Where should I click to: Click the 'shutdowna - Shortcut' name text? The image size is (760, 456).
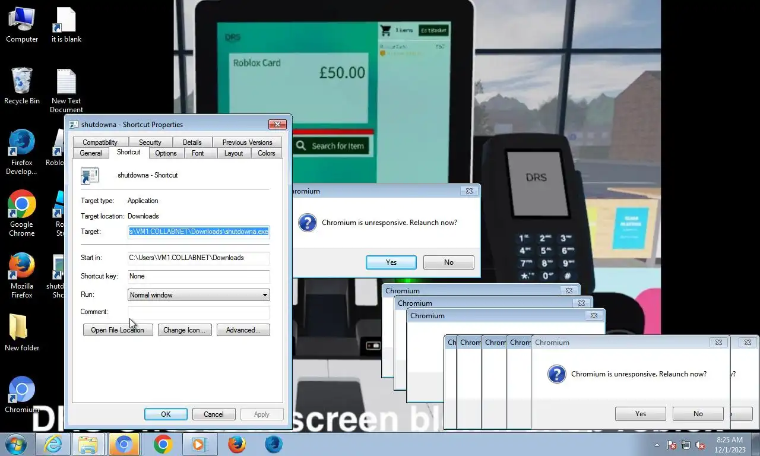pyautogui.click(x=148, y=175)
